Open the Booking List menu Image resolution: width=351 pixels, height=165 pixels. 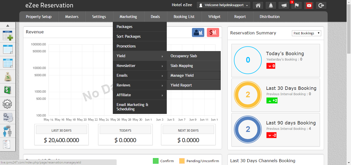[184, 17]
